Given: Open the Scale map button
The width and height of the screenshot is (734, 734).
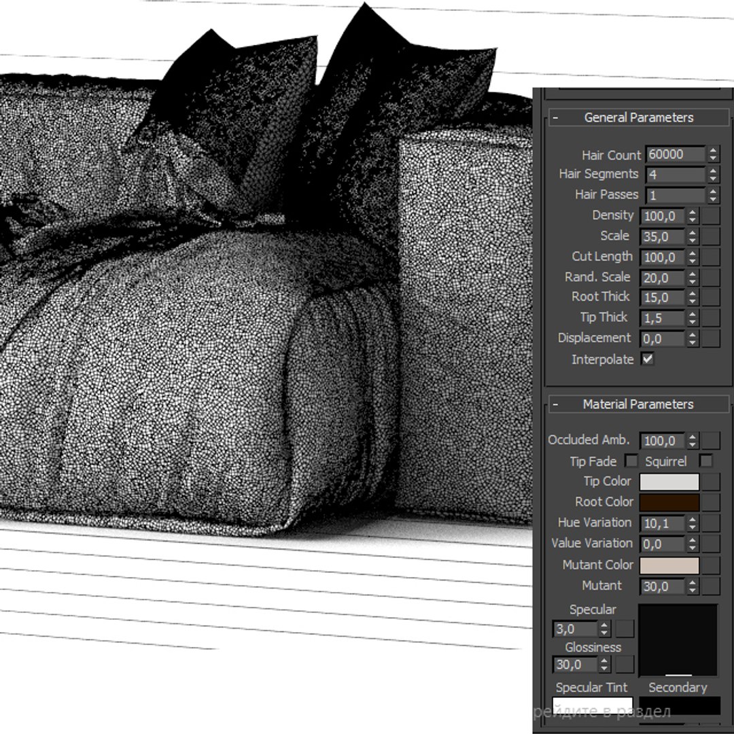Looking at the screenshot, I should tap(711, 237).
